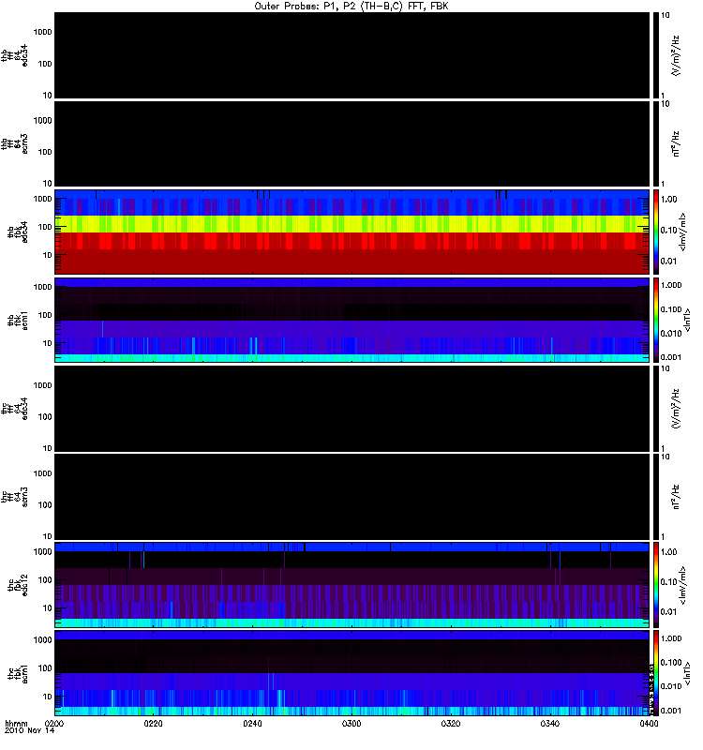Click the 0320 time axis label
The height and width of the screenshot is (750, 703).
point(451,724)
